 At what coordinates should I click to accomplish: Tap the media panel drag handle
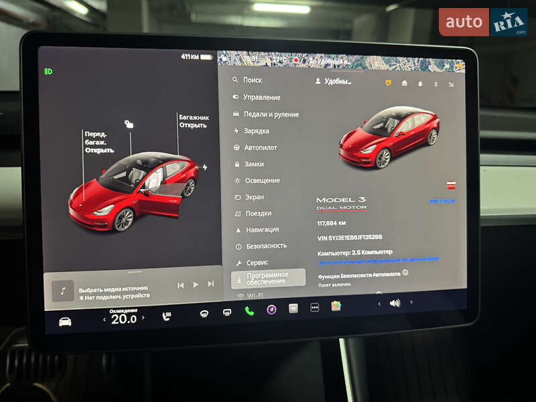pyautogui.click(x=135, y=272)
